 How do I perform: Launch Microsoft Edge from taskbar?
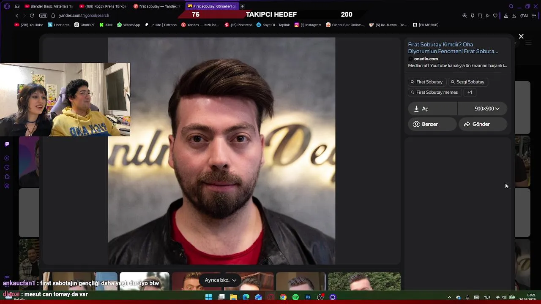click(x=246, y=297)
